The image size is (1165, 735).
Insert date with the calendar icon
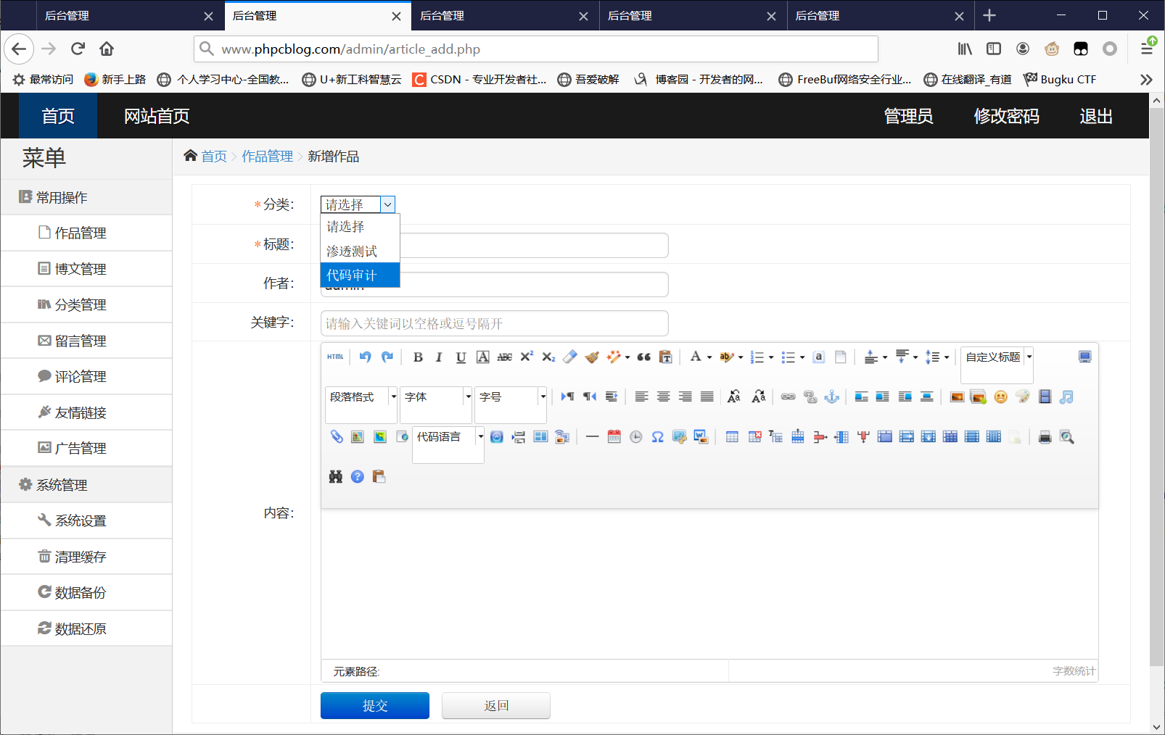click(614, 436)
